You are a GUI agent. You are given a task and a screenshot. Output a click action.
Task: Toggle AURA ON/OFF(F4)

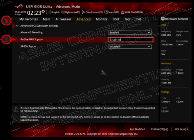(x=132, y=12)
